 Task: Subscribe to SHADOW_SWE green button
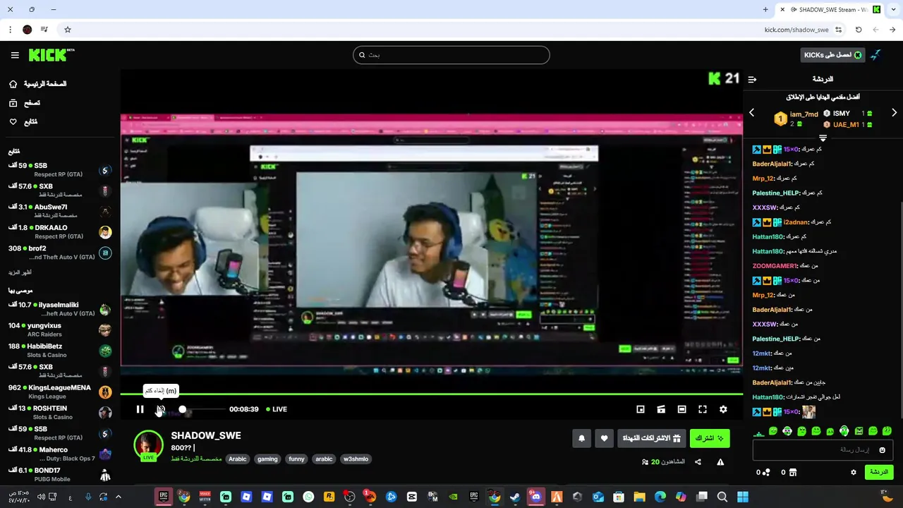710,438
